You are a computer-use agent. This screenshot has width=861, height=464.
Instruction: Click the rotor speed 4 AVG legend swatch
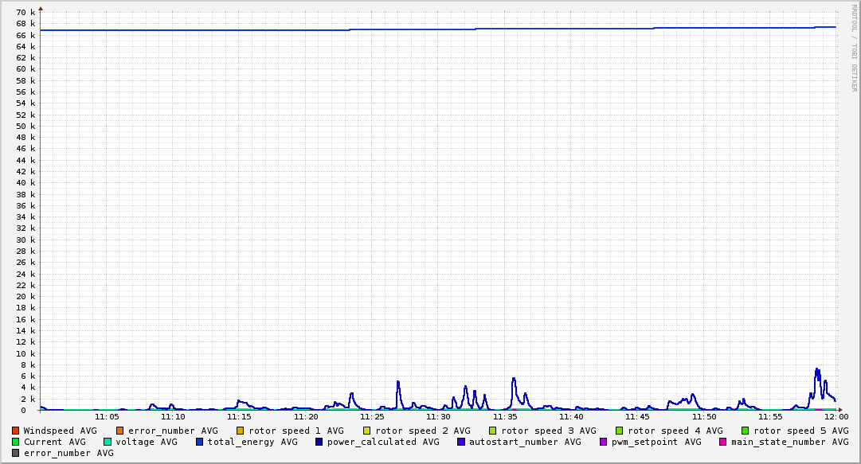click(619, 431)
